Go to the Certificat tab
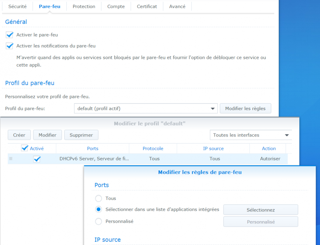The image size is (320, 245). click(147, 7)
